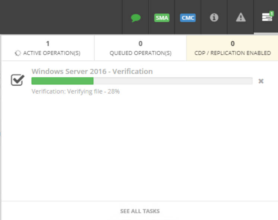
Task: Click the green verification progress bar
Action: coord(63,81)
